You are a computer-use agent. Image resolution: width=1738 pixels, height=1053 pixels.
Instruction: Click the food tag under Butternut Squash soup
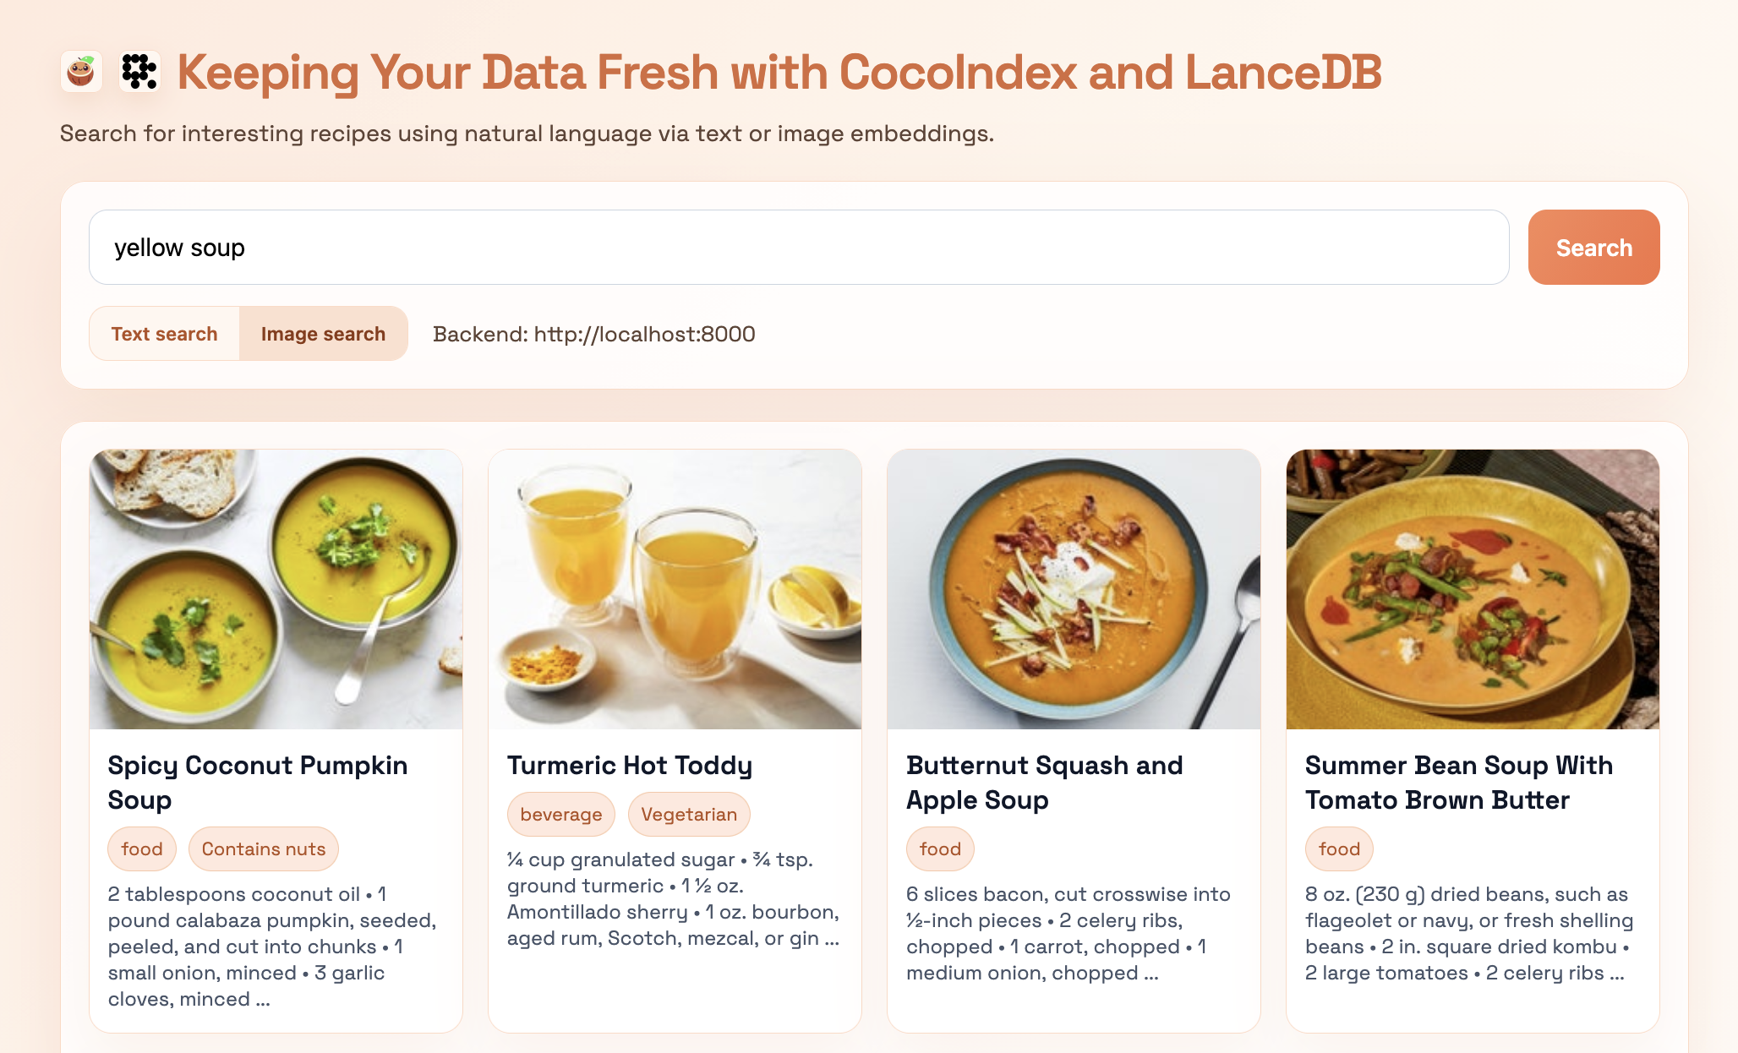point(940,848)
